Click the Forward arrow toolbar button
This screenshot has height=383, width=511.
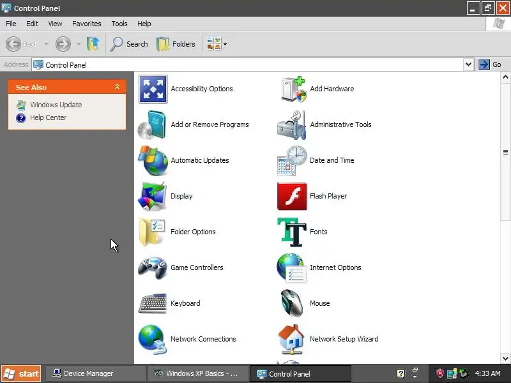[x=63, y=44]
